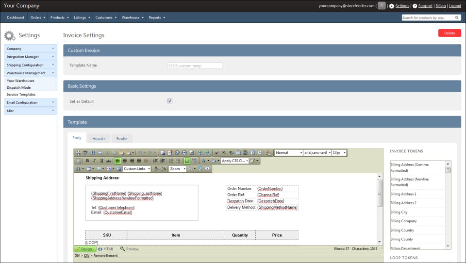Toggle strikethrough formatting
Screen dimensions: 466x263
(x=108, y=161)
